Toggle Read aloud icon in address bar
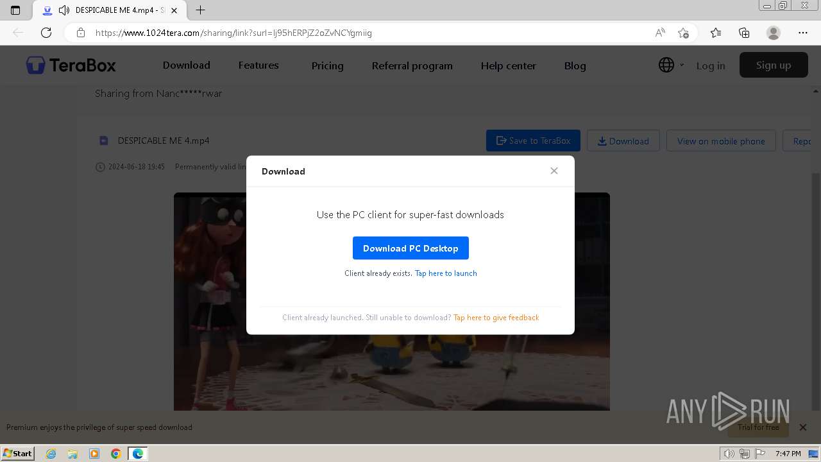 click(x=660, y=33)
